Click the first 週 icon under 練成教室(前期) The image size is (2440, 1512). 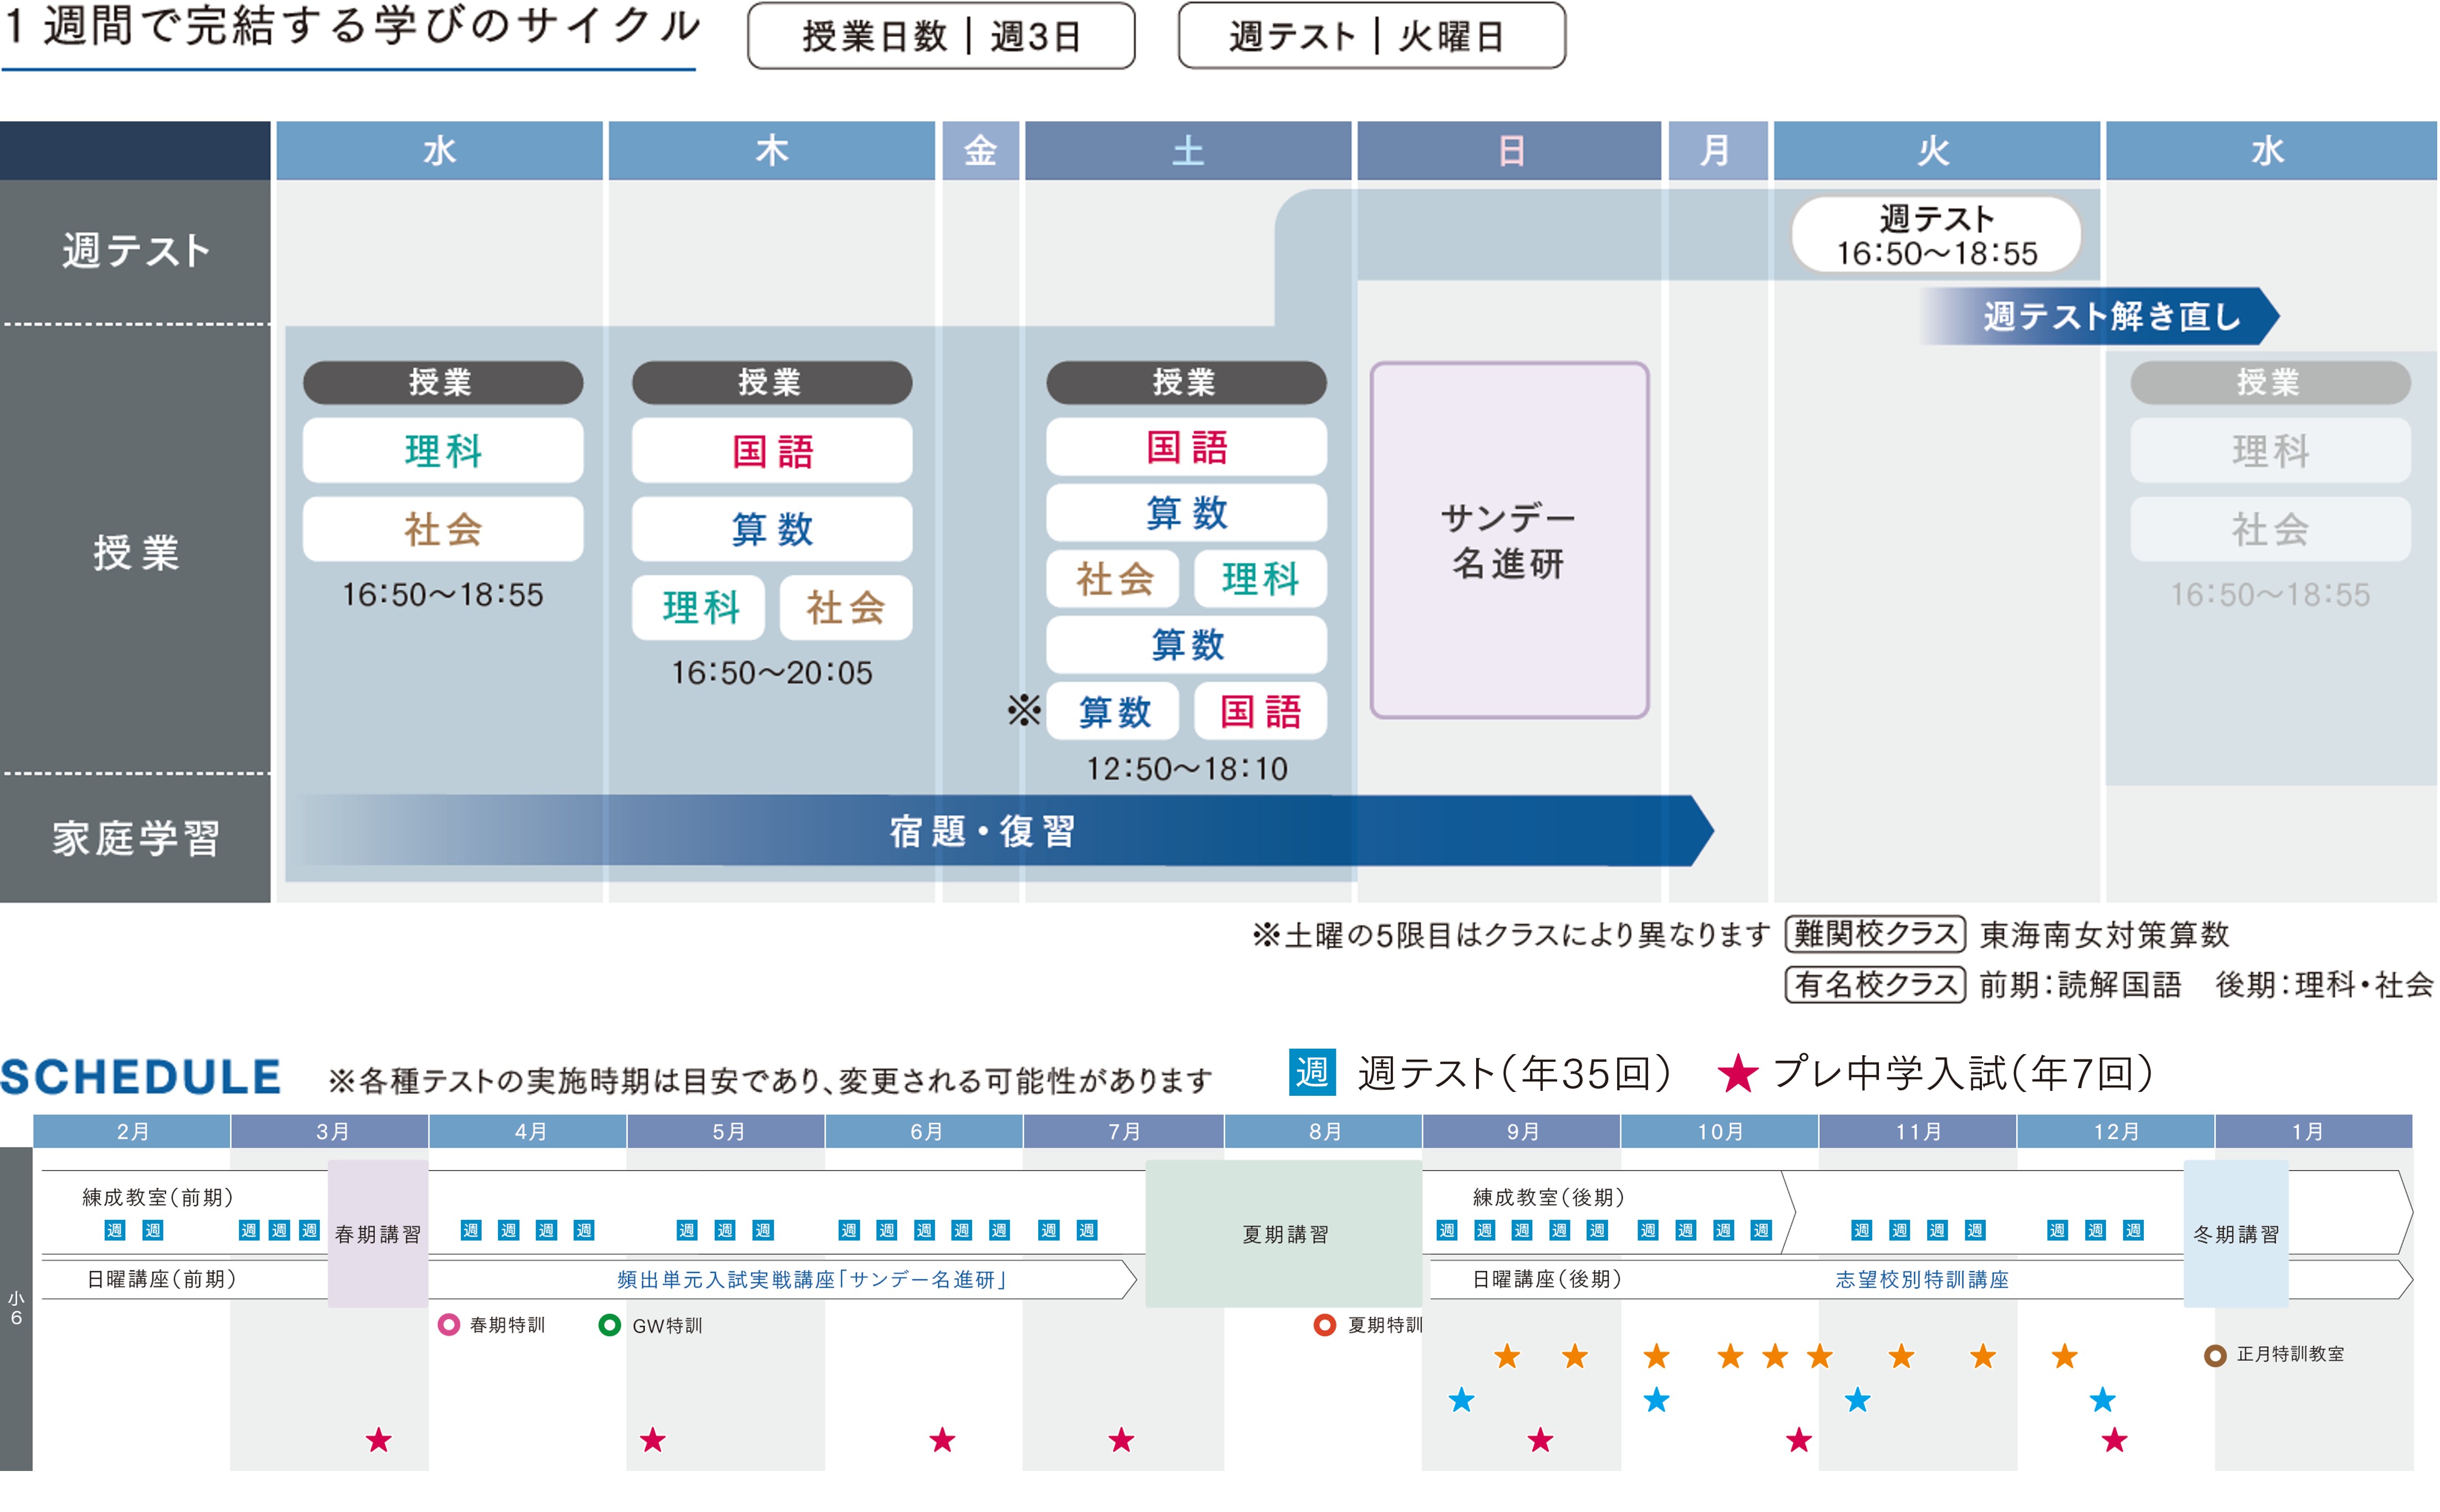115,1230
